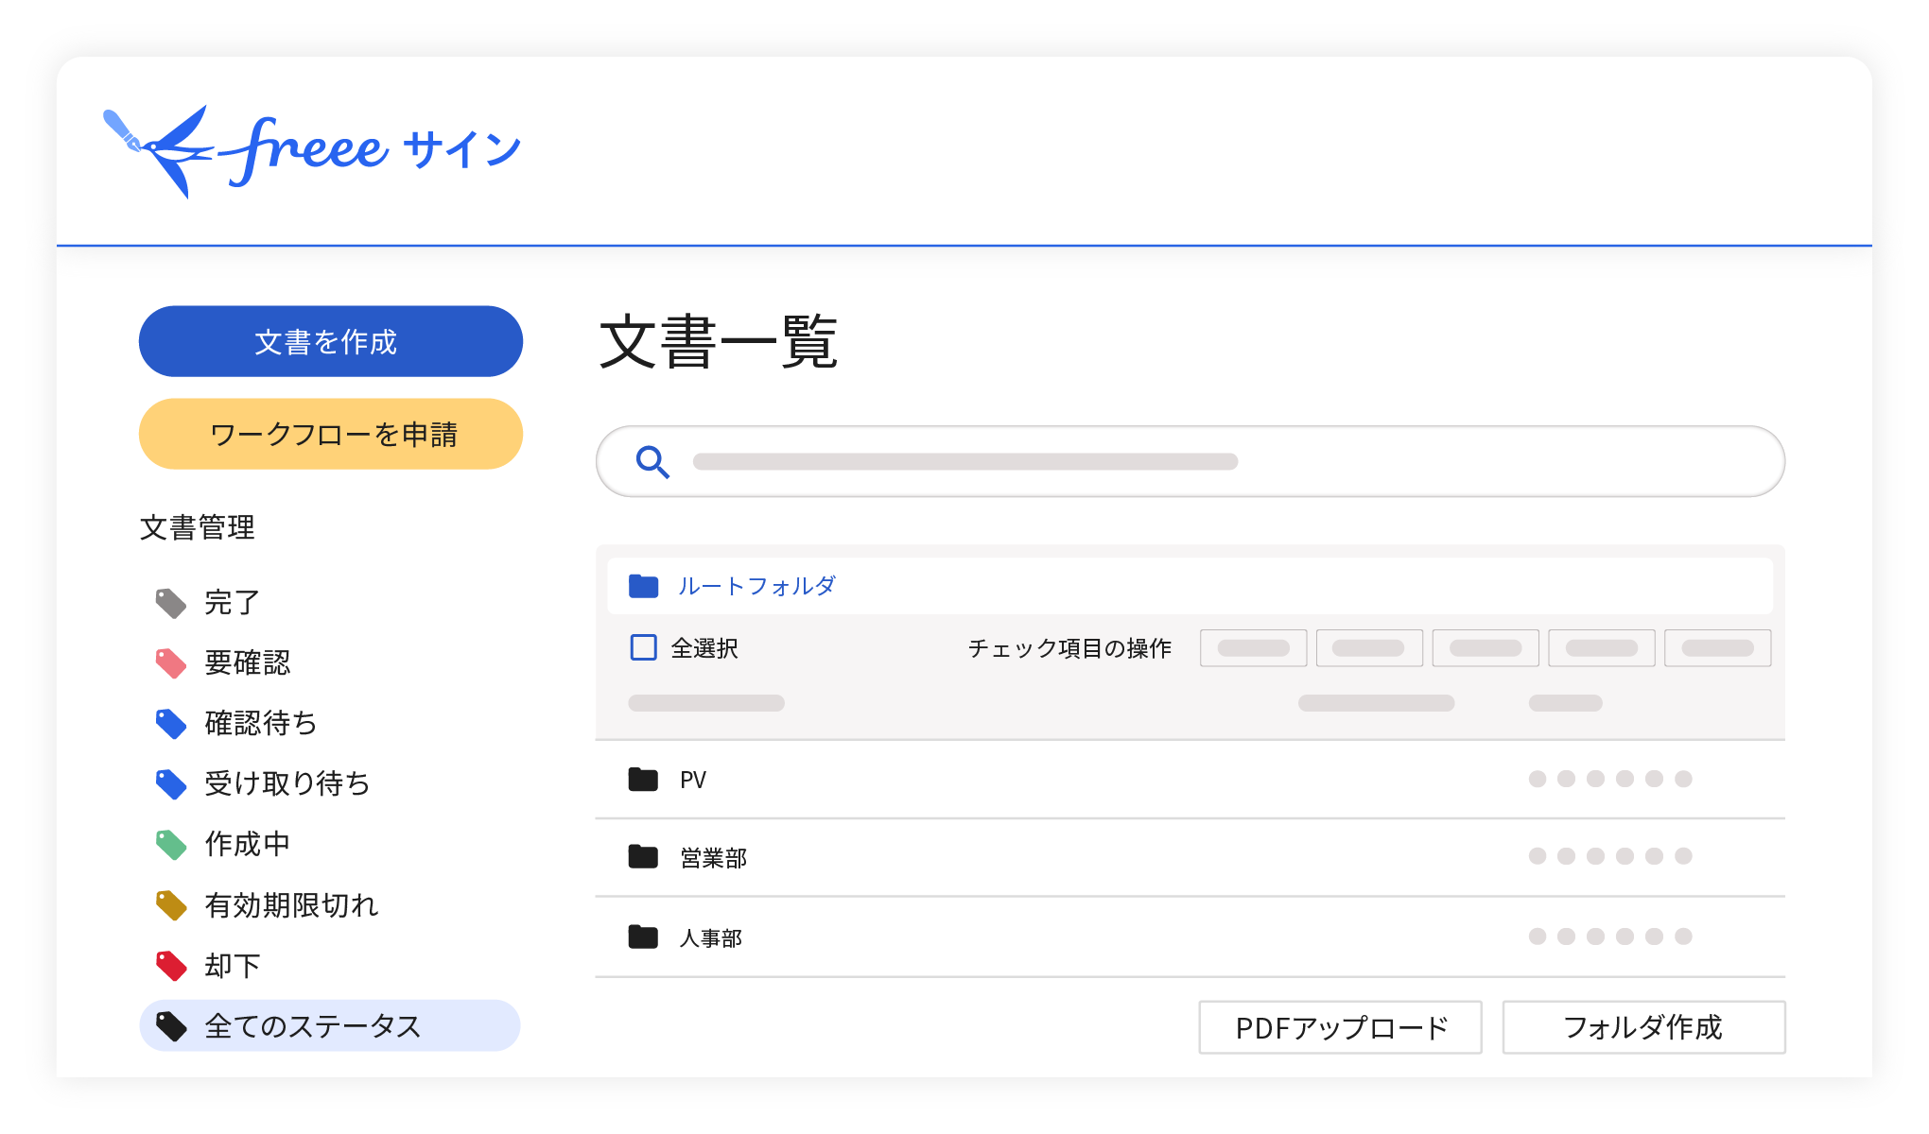This screenshot has width=1929, height=1134.
Task: Click the red 却下 tag icon
Action: tap(171, 966)
